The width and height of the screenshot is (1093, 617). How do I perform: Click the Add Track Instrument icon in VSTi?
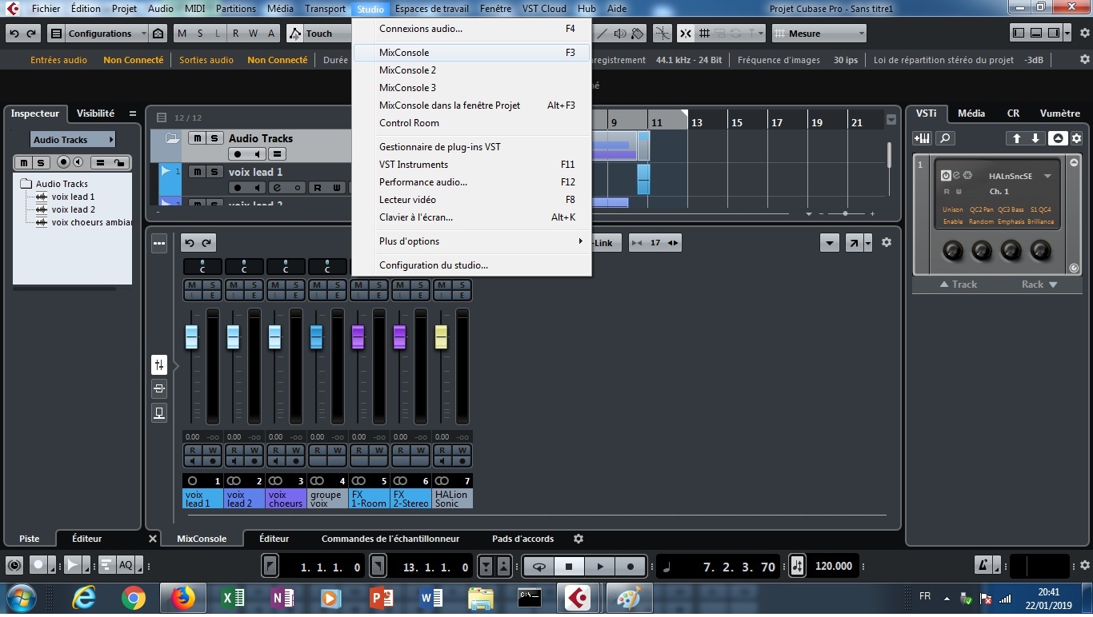click(923, 138)
